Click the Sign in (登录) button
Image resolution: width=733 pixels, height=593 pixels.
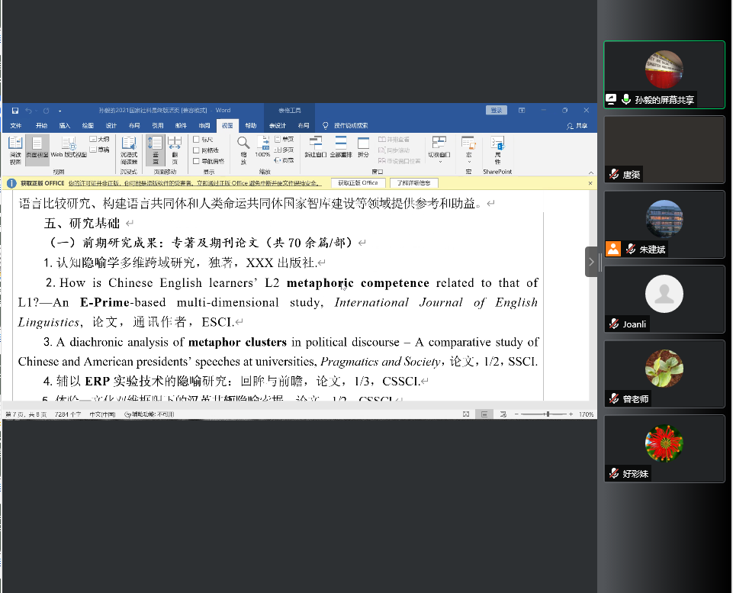497,111
